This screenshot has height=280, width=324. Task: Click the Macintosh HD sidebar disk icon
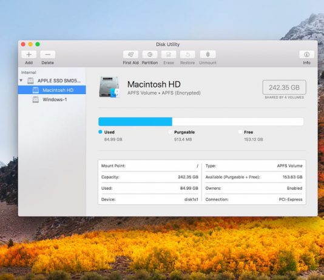coord(36,90)
